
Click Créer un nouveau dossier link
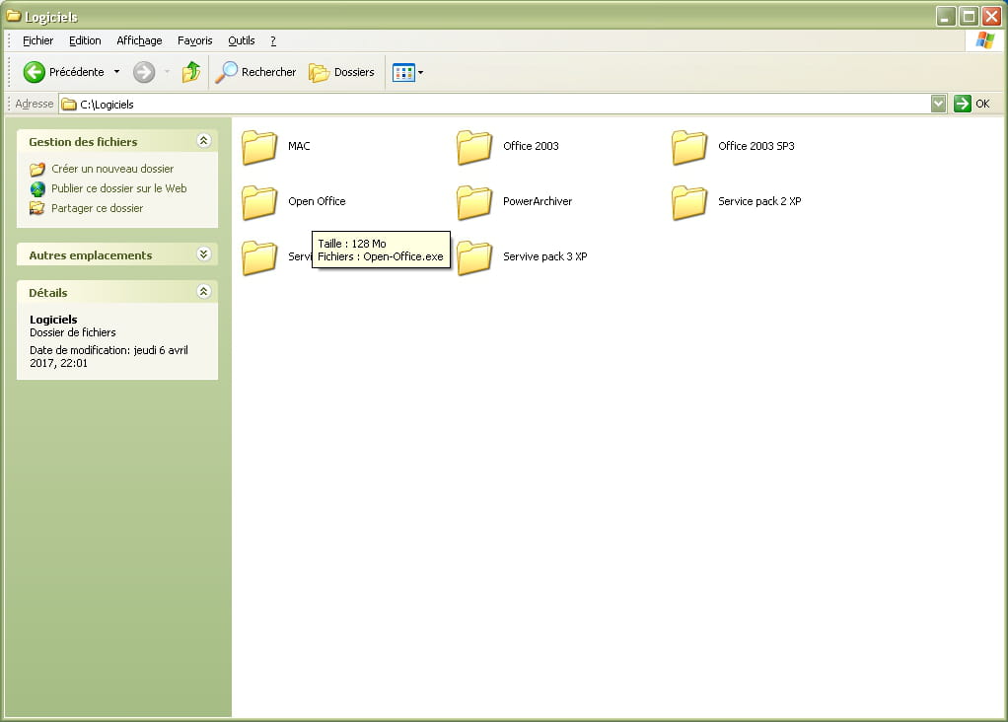click(111, 169)
